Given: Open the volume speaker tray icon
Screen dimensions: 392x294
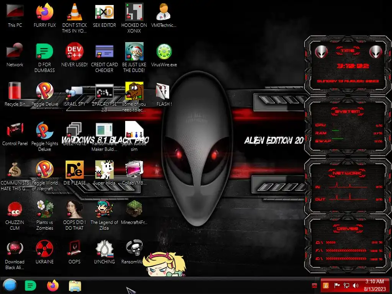Looking at the screenshot, I should (x=355, y=286).
